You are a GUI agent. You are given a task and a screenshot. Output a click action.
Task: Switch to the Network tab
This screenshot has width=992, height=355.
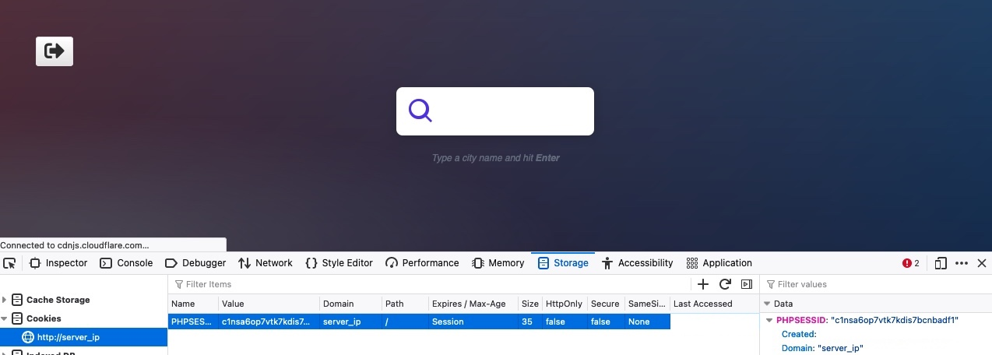click(266, 263)
